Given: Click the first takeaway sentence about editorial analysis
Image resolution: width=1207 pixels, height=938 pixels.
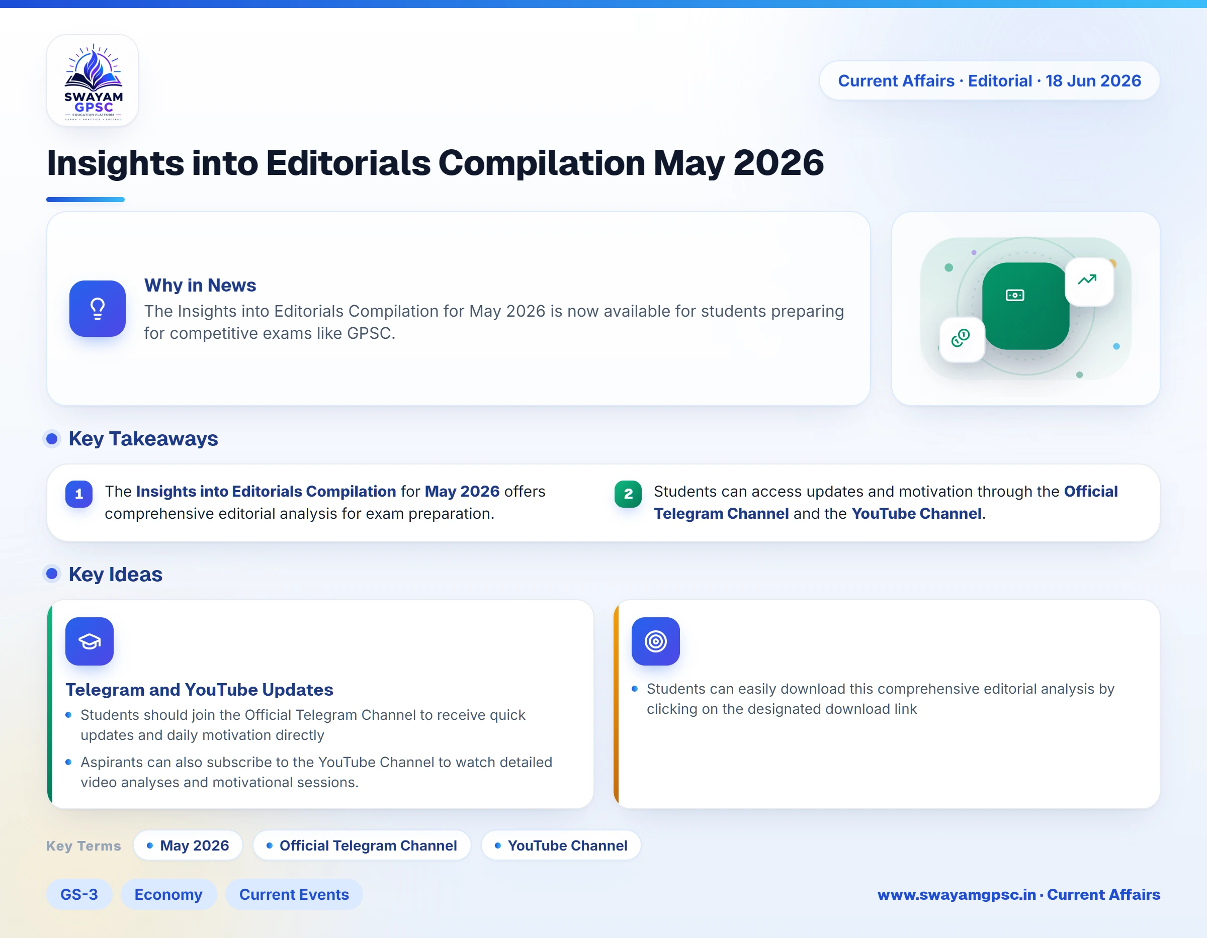Looking at the screenshot, I should 325,502.
